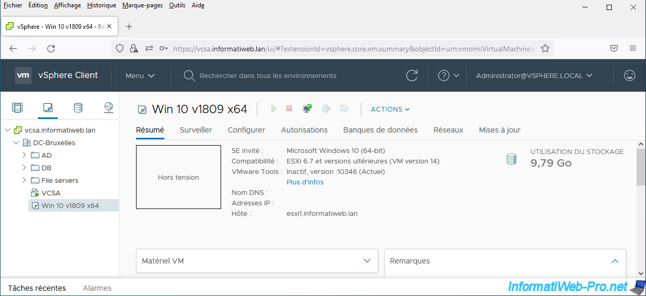Expand the Matériel VM panel
Screen dimensions: 646x296
(x=367, y=261)
